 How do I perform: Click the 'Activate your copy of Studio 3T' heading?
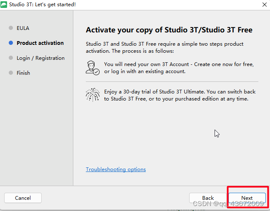(x=169, y=30)
